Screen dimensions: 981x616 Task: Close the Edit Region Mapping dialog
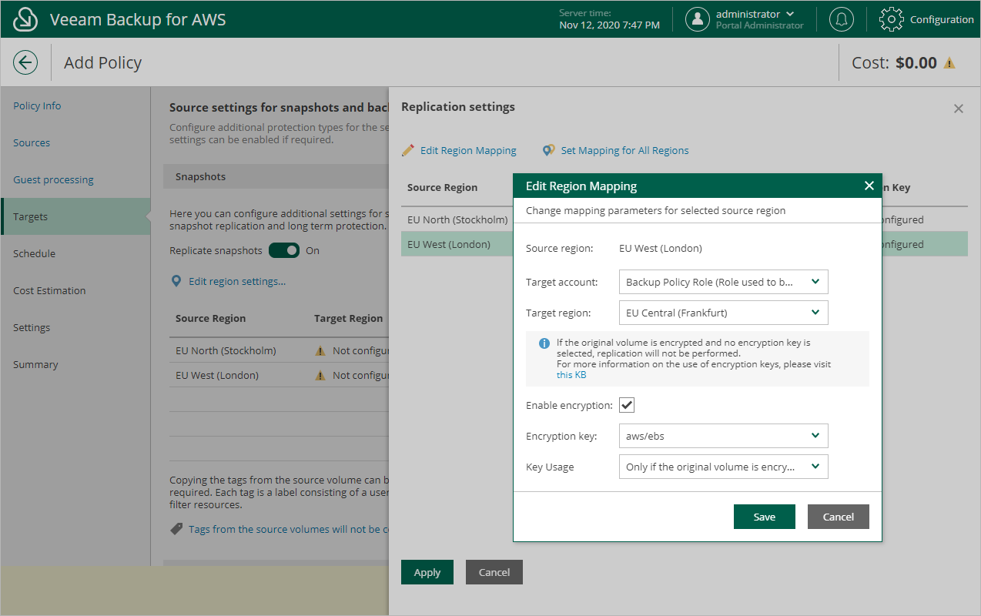coord(869,186)
